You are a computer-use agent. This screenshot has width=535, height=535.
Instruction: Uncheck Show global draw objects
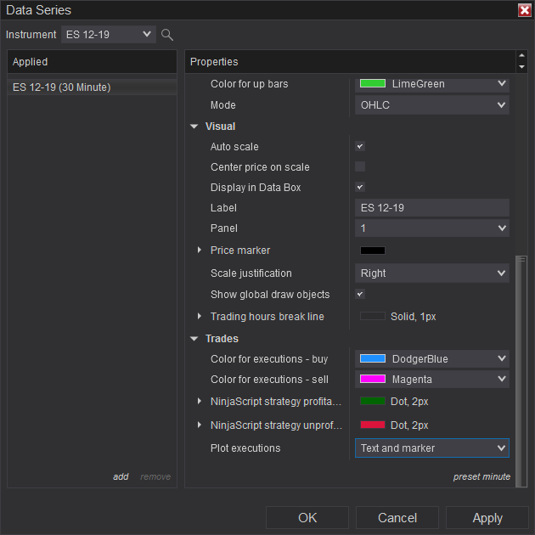pos(360,295)
